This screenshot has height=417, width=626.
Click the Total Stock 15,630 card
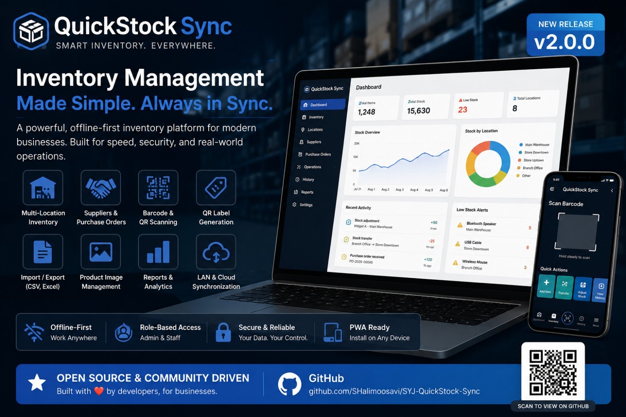(x=427, y=107)
